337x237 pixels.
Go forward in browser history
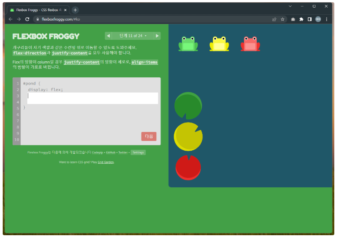tap(19, 19)
